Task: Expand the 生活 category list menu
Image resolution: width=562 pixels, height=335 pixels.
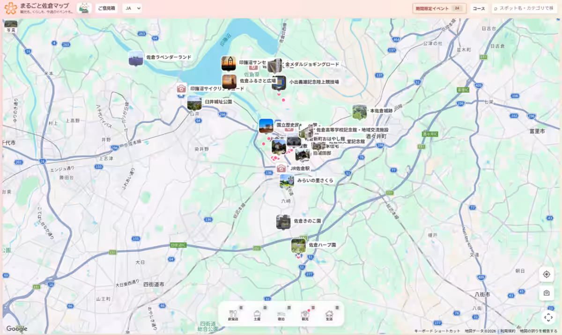Action: (337, 307)
